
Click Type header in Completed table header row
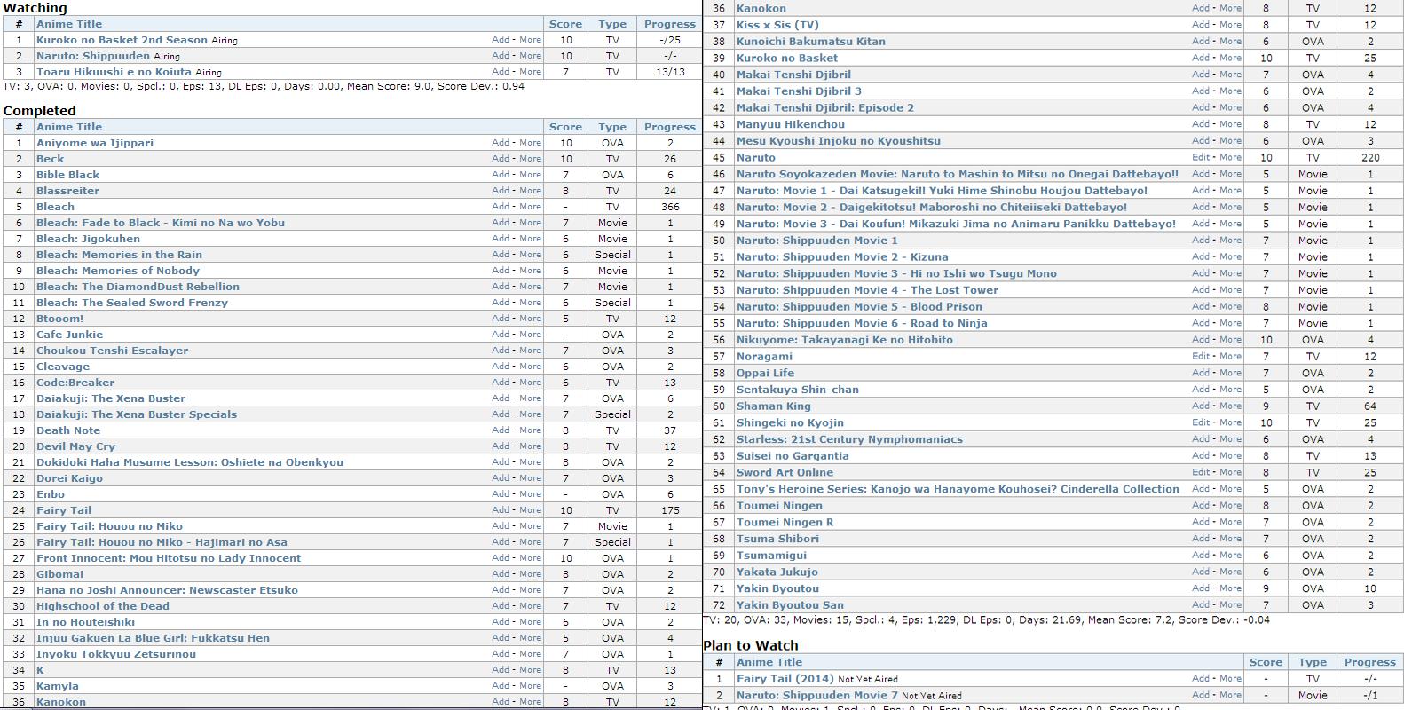(x=612, y=127)
